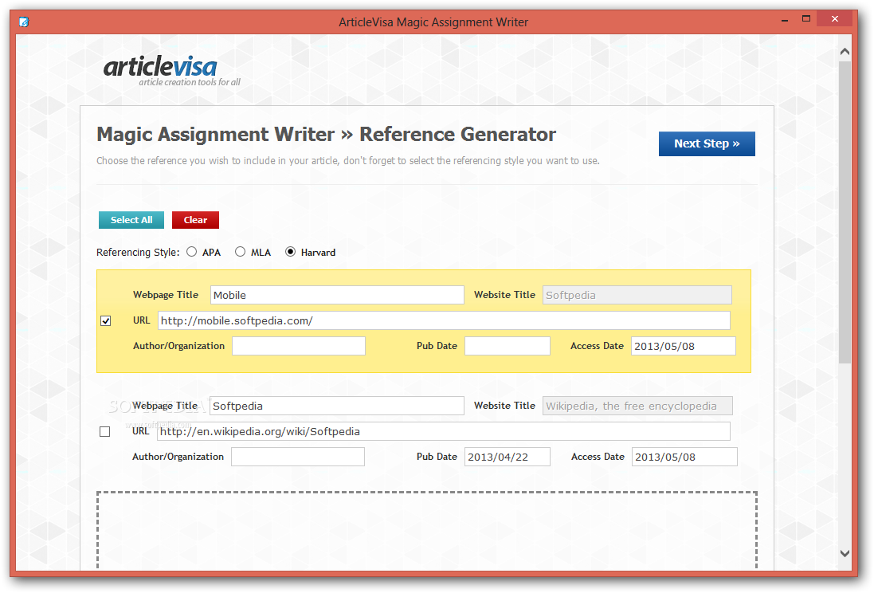Click the articlevisa logo
Viewport: 874px width, 593px height.
[172, 70]
